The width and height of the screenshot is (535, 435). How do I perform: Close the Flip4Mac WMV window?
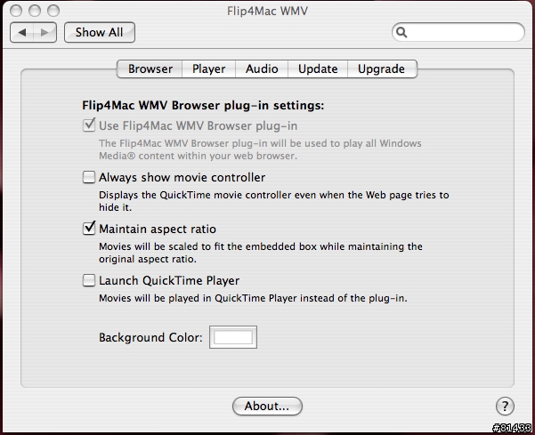pyautogui.click(x=16, y=11)
